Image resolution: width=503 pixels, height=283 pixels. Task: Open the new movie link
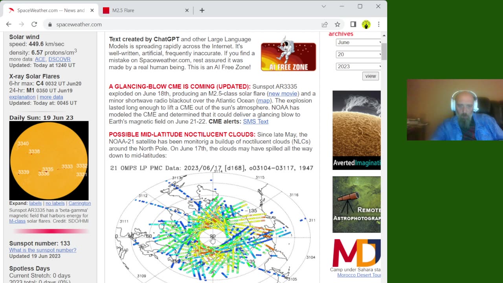coord(283,94)
